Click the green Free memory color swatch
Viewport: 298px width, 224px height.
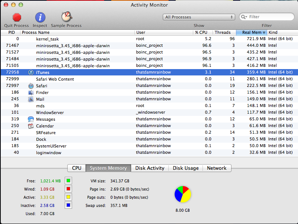(x=68, y=181)
